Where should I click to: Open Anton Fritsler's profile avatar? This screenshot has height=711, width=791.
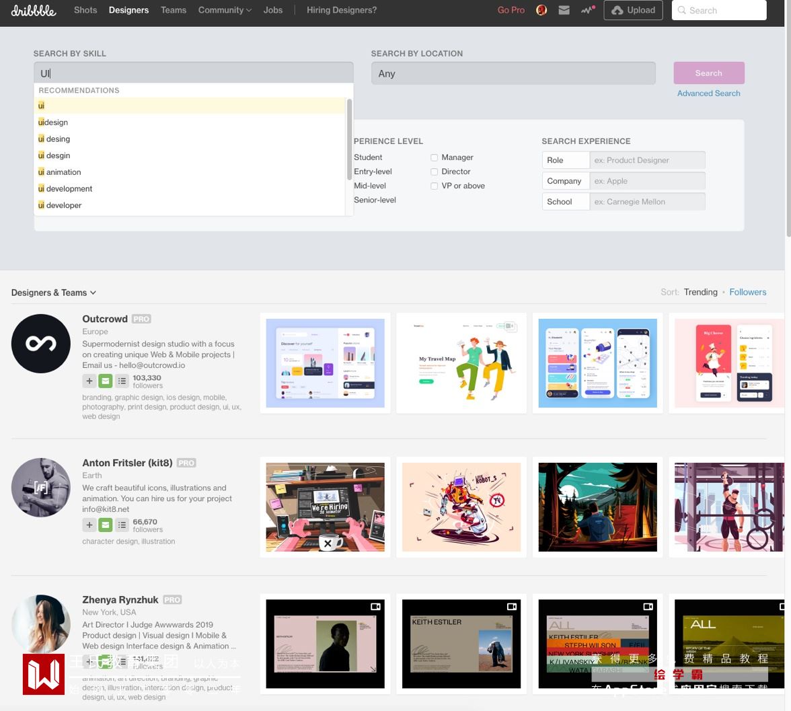pos(41,488)
